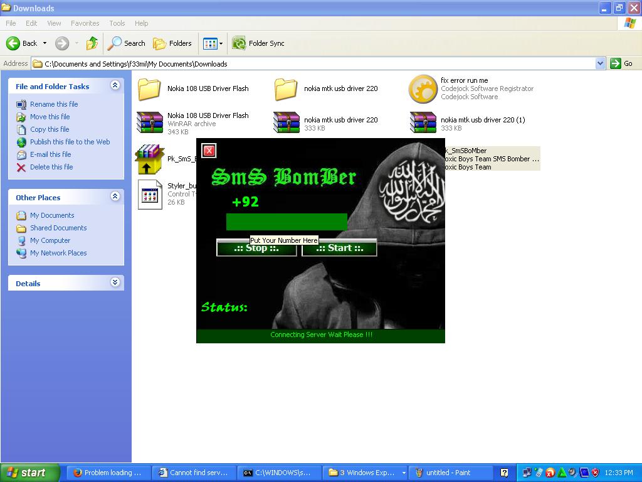Select the Nokia 108 USB Driver Flash folder
The width and height of the screenshot is (642, 482).
click(x=149, y=89)
